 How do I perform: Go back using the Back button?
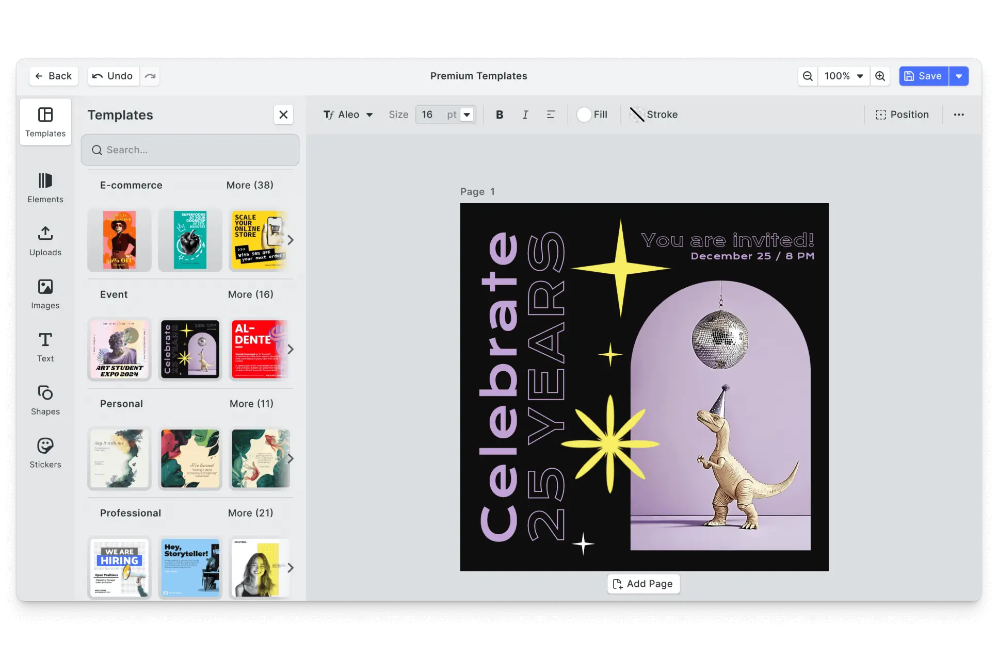[54, 76]
